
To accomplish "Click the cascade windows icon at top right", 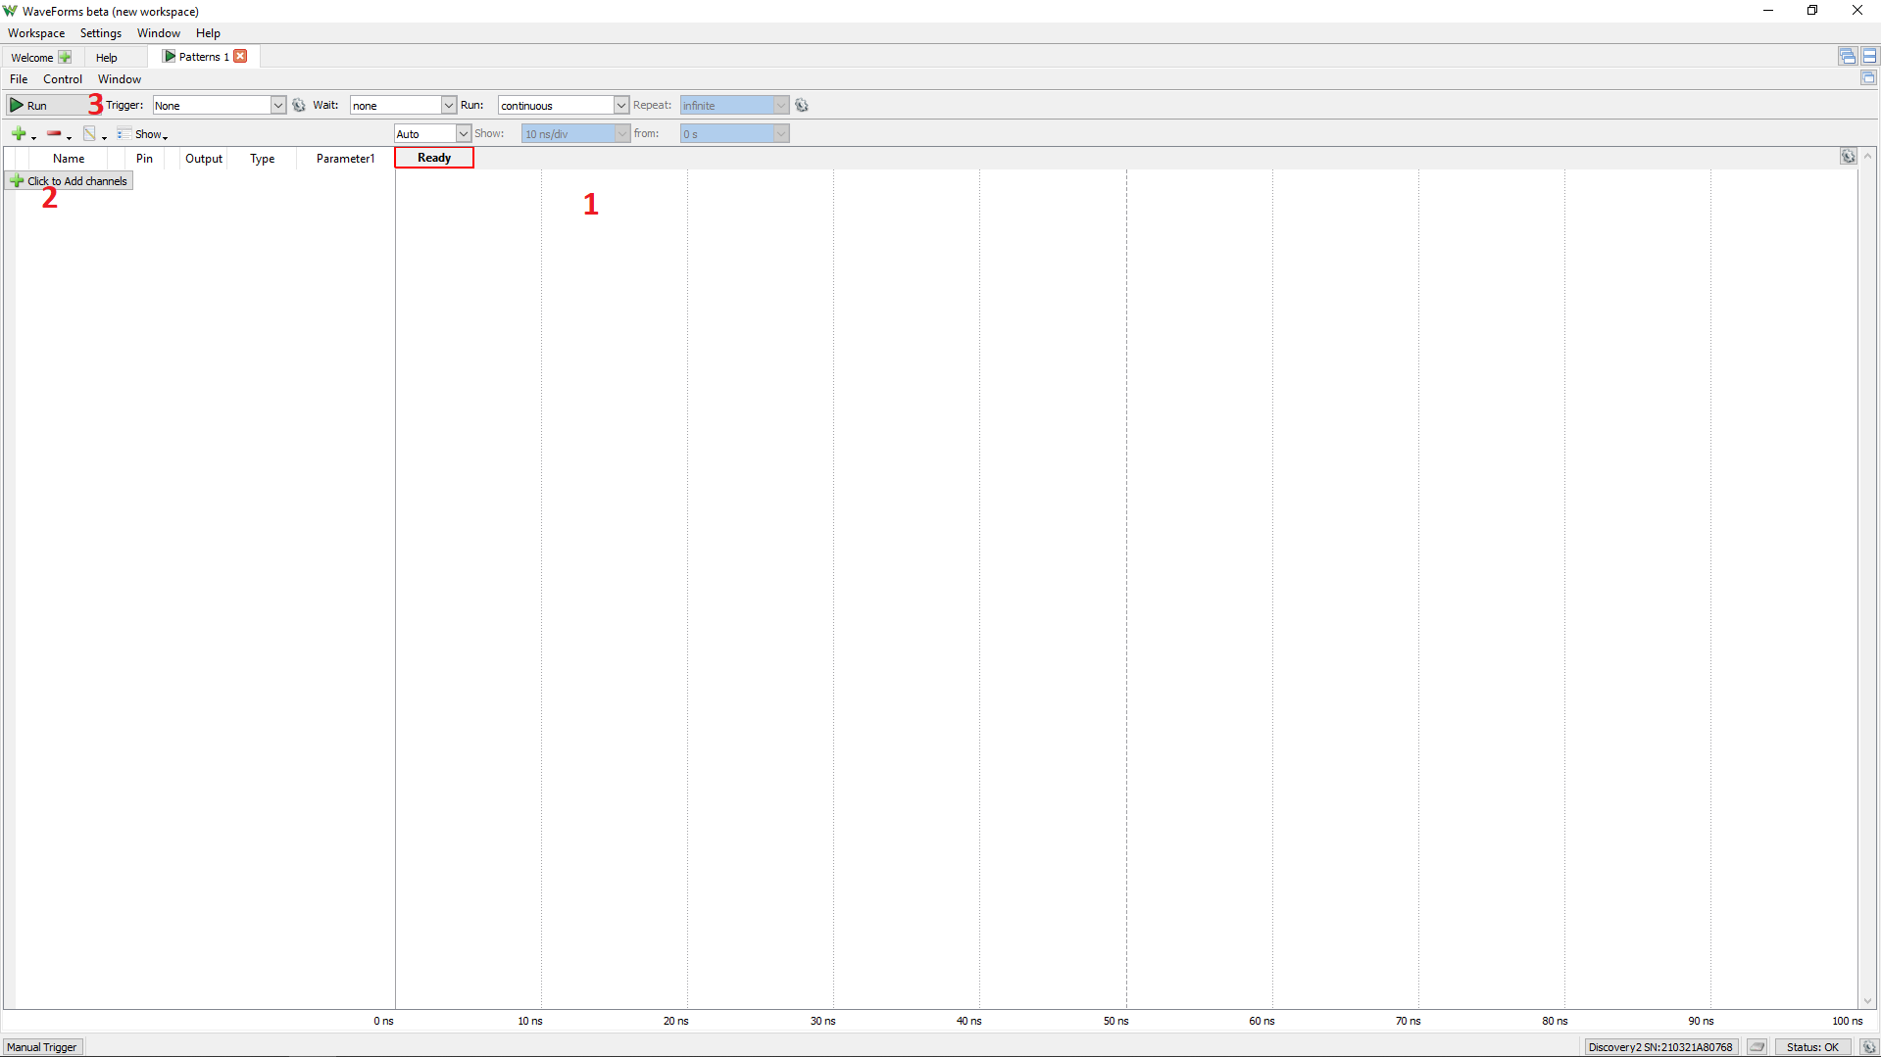I will [x=1848, y=57].
